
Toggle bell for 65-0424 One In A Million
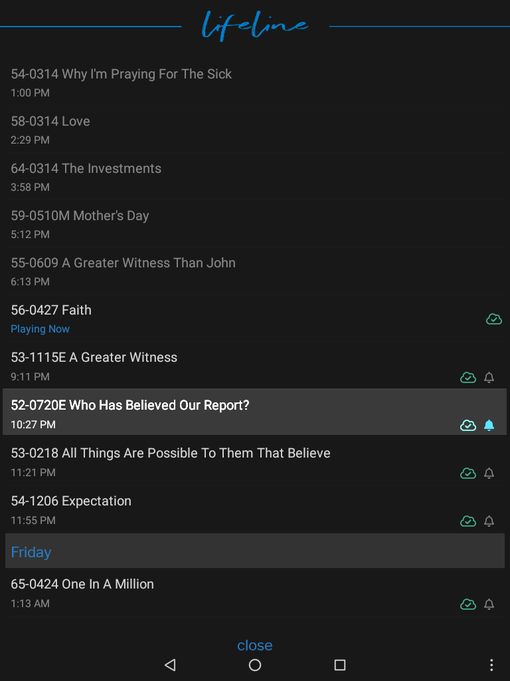click(489, 604)
